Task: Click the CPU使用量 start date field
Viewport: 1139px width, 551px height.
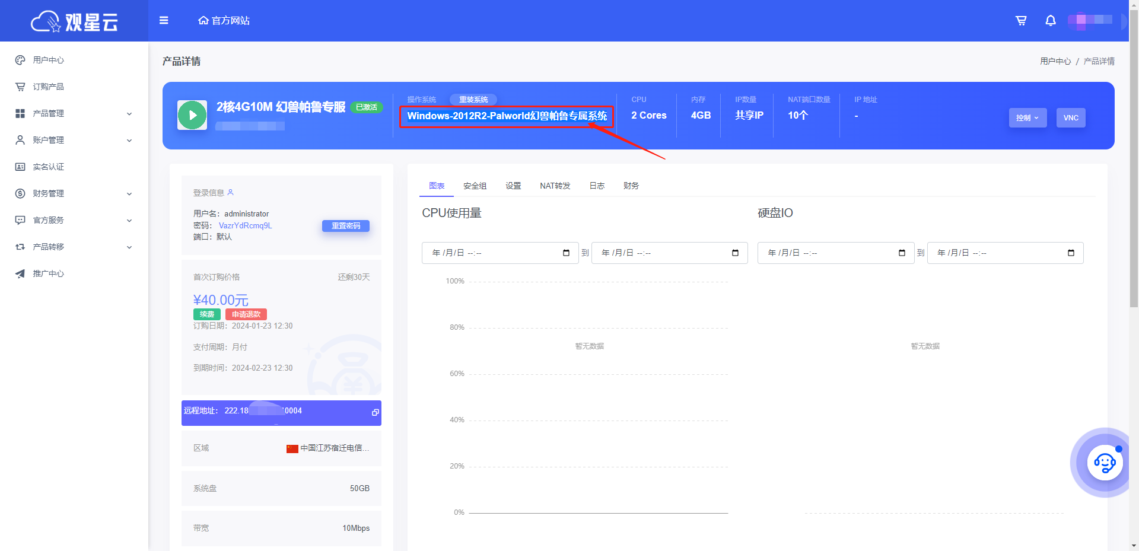Action: pyautogui.click(x=500, y=253)
